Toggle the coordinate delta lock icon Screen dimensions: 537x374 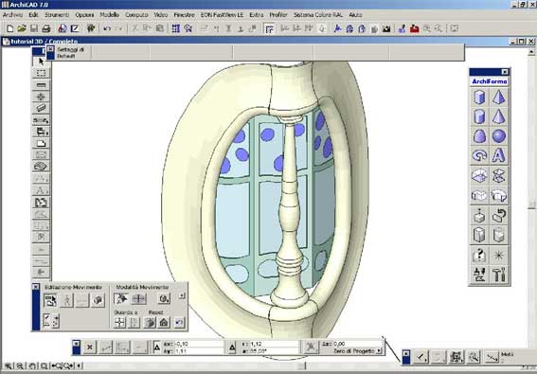[156, 347]
